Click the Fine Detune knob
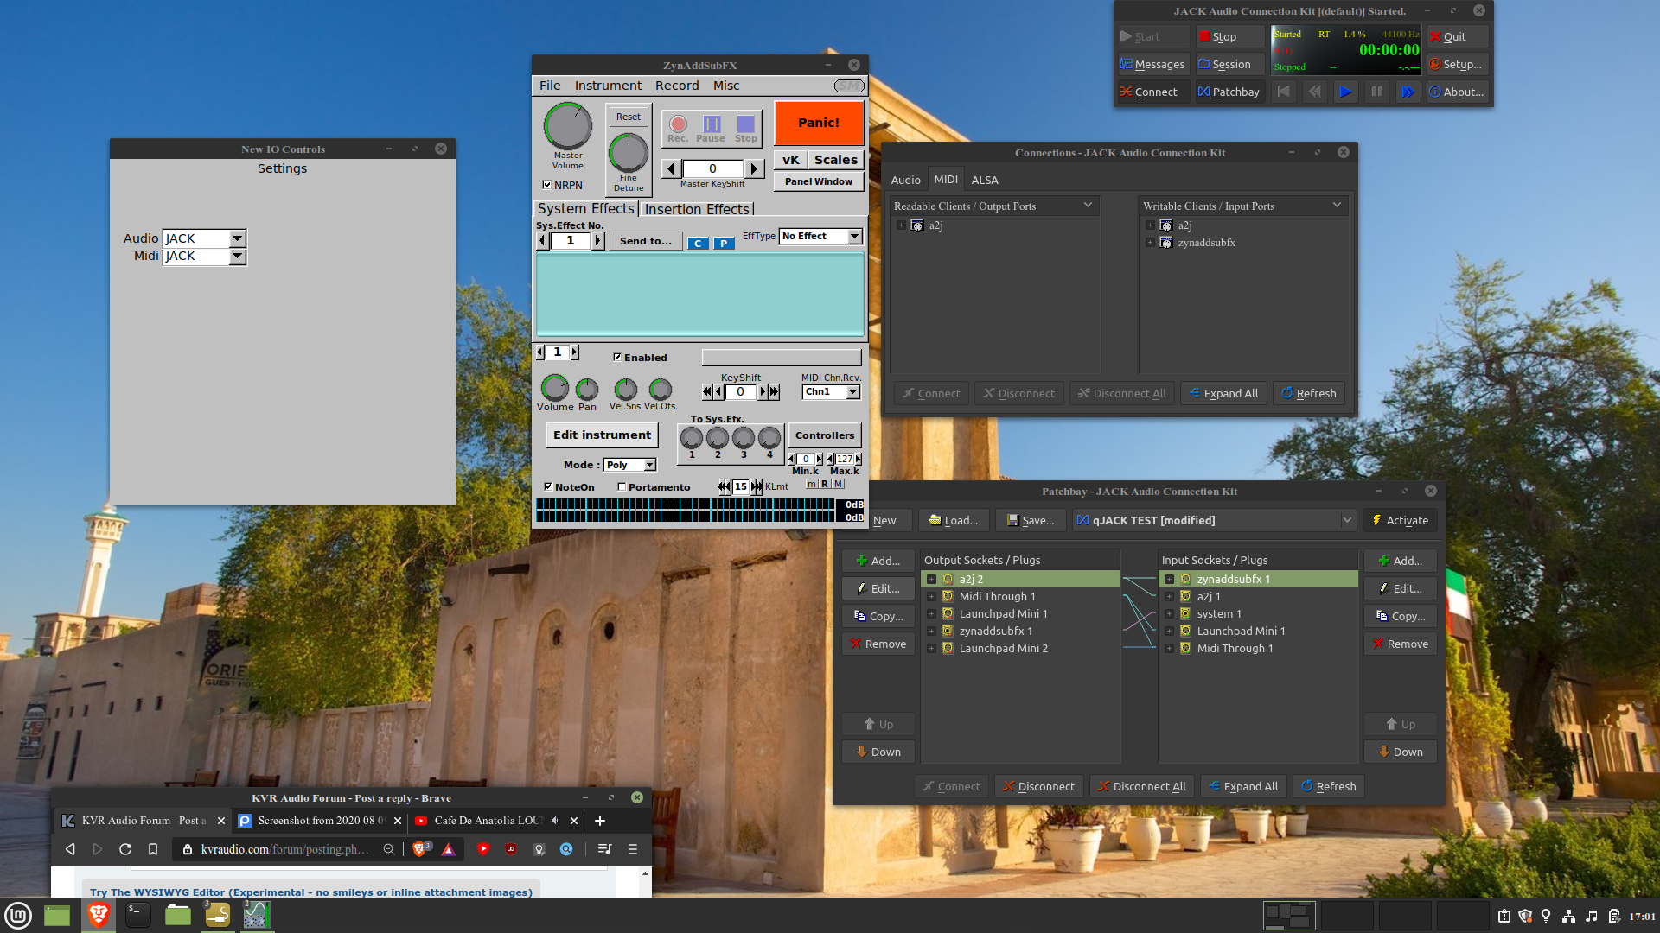The image size is (1660, 933). point(629,153)
